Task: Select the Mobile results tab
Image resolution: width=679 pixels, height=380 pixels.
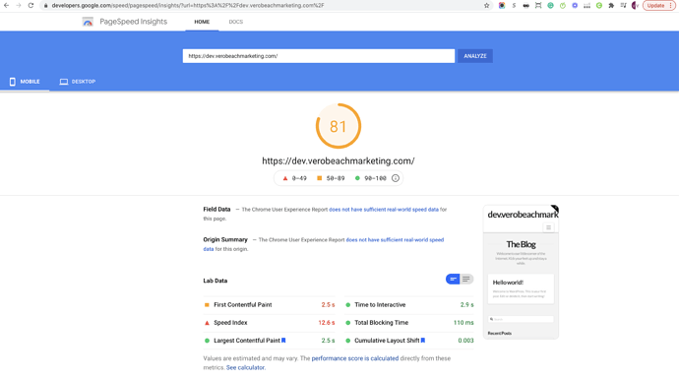Action: [25, 82]
